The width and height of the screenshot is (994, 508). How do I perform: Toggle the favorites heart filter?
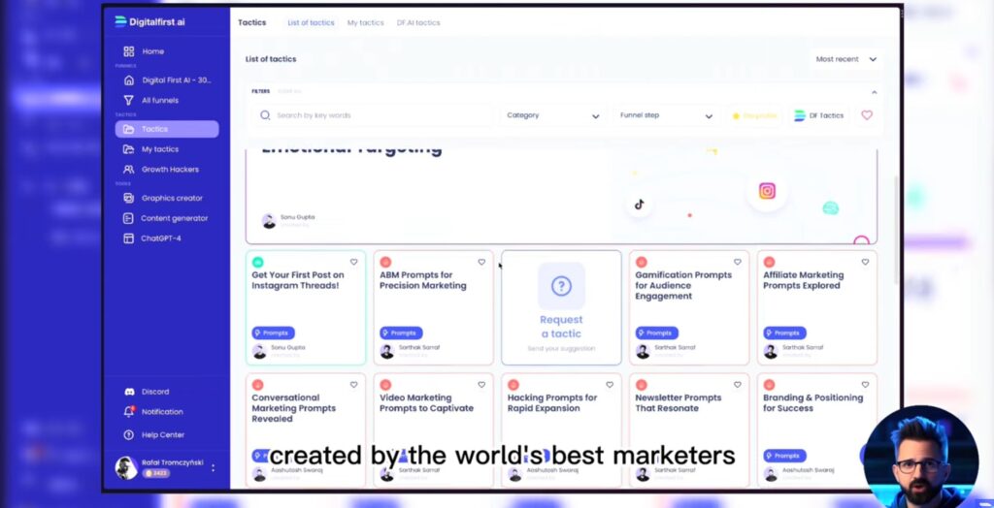coord(867,115)
